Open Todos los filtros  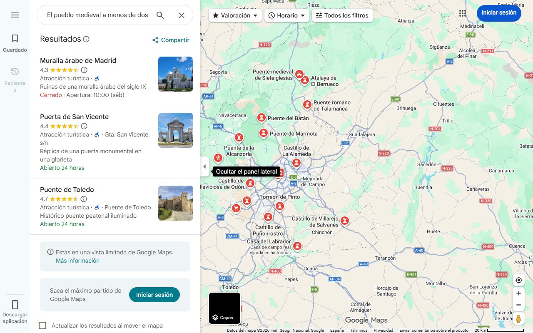coord(342,15)
